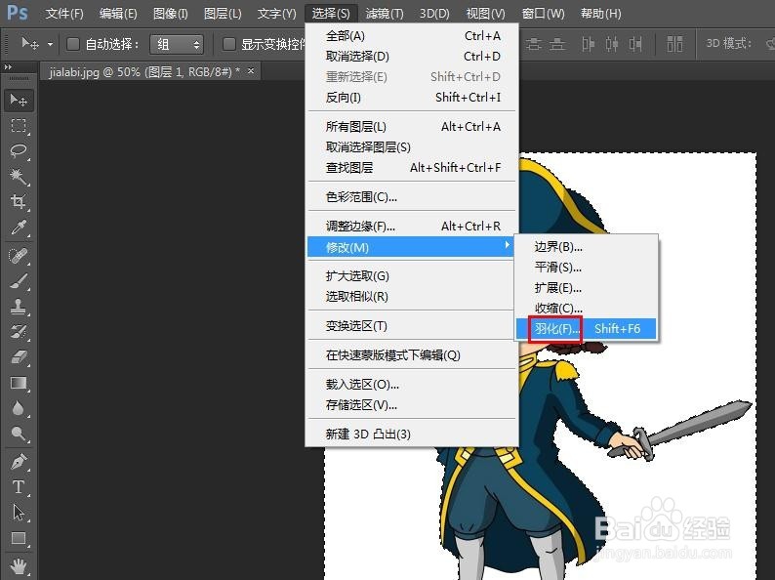Choose 取消选择(D) menu entry

tap(412, 57)
